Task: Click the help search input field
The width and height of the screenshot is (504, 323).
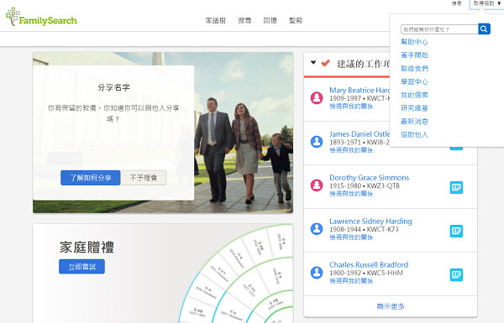Action: pyautogui.click(x=439, y=29)
